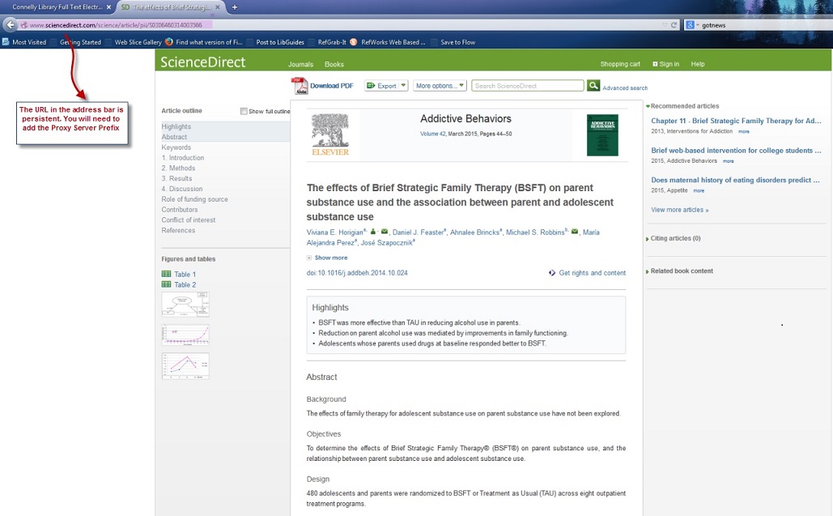The image size is (833, 516).
Task: Click RefWorks Web Based bookmark
Action: pyautogui.click(x=387, y=42)
